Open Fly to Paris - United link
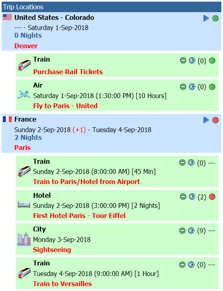The width and height of the screenshot is (223, 291). [x=65, y=106]
